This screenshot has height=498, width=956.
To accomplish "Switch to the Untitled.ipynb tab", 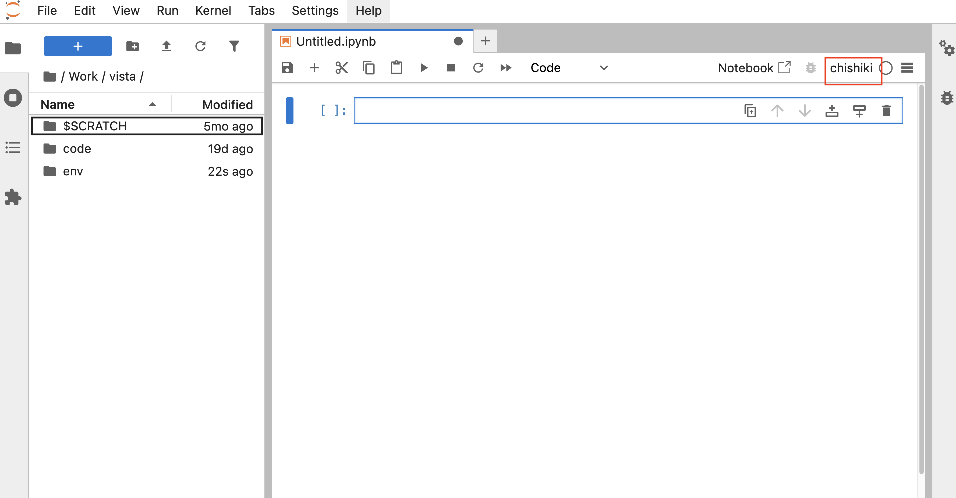I will click(336, 41).
